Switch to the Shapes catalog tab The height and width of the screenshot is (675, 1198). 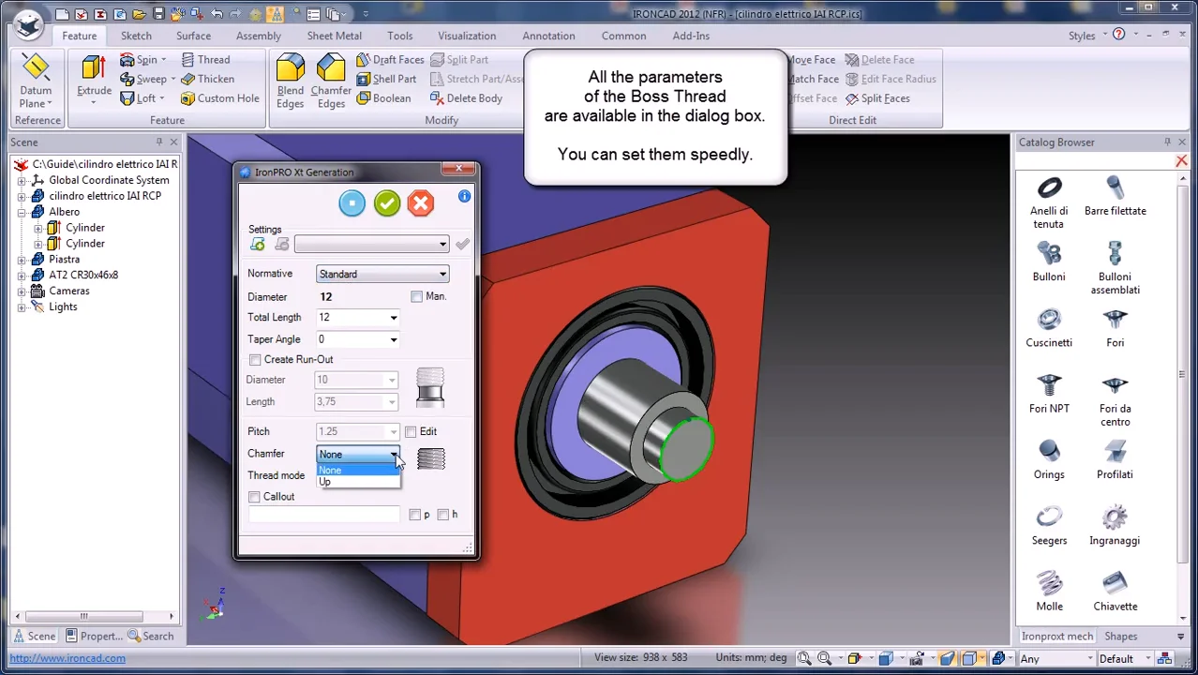(1120, 637)
